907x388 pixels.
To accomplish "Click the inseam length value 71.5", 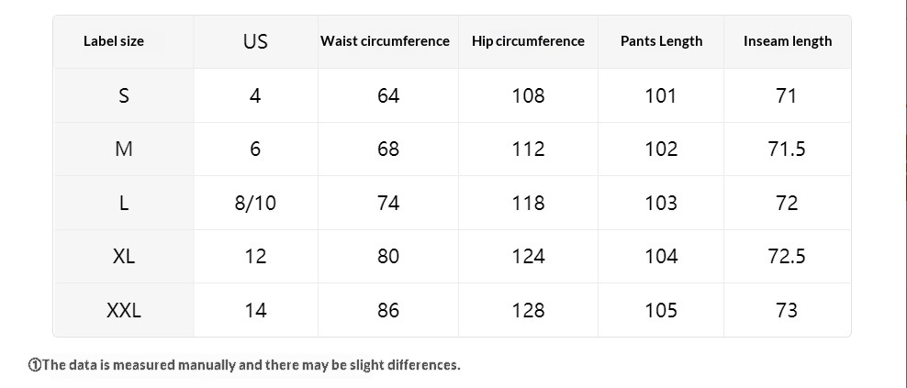I will tap(787, 149).
